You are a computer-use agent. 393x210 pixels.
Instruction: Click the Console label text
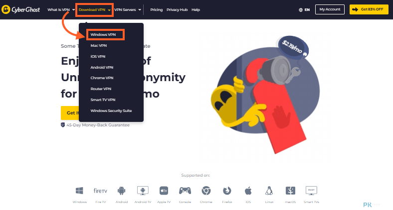pyautogui.click(x=185, y=202)
